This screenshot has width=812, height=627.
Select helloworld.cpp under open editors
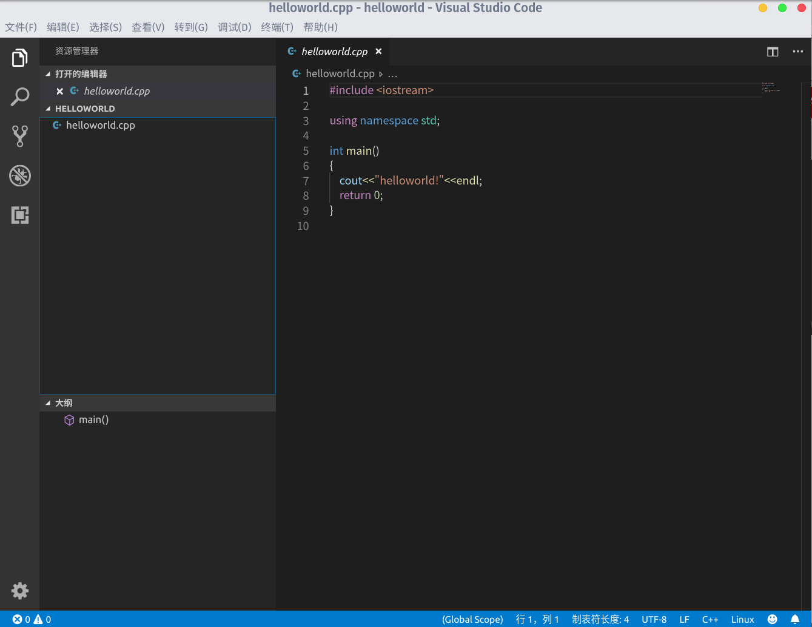158,91
